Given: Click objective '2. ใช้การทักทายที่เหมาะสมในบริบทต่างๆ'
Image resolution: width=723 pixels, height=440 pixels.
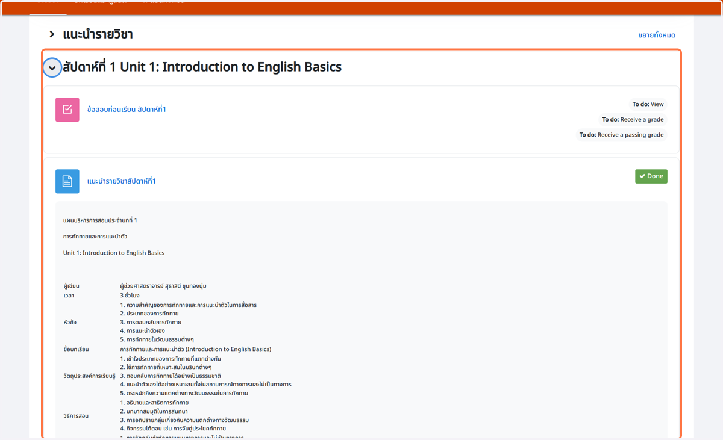Looking at the screenshot, I should click(x=166, y=367).
